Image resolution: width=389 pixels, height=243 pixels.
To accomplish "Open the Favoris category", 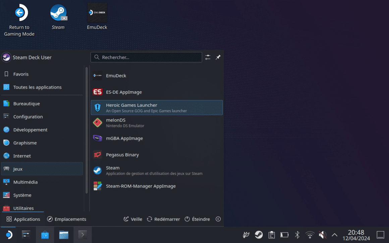I will [x=42, y=74].
